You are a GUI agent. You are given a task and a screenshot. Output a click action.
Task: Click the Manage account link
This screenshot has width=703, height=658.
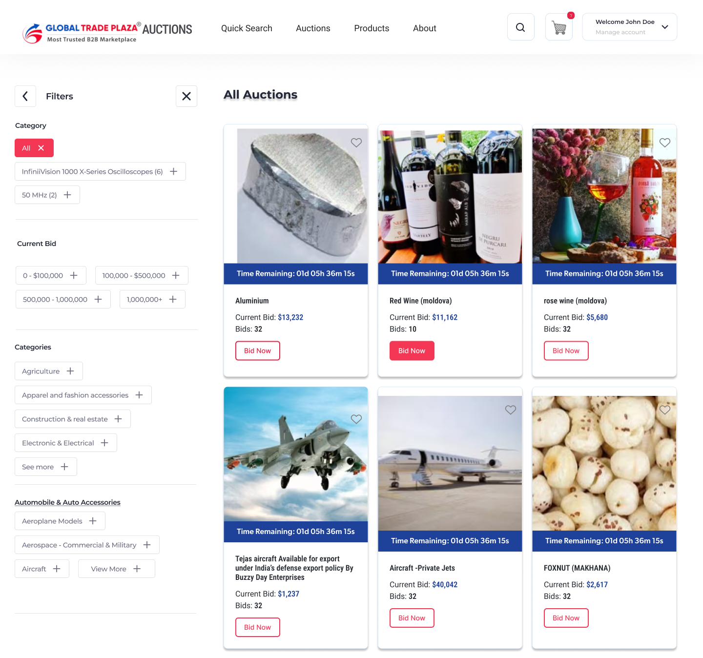[620, 32]
